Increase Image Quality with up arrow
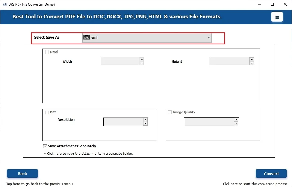This screenshot has height=188, width=292. tap(236, 119)
